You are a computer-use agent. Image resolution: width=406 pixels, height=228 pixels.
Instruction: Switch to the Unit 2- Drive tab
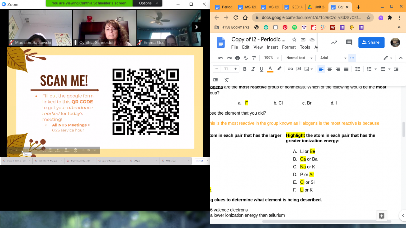317,7
